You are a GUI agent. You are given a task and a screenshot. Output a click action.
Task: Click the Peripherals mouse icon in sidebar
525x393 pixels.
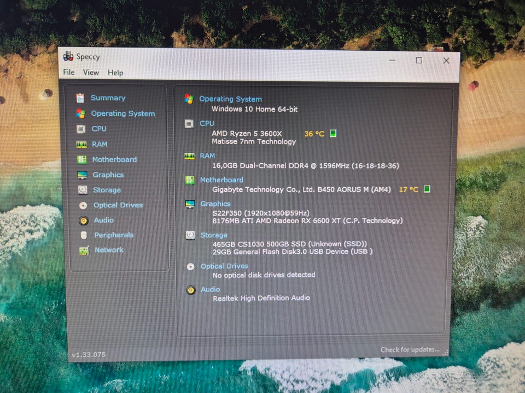(84, 235)
